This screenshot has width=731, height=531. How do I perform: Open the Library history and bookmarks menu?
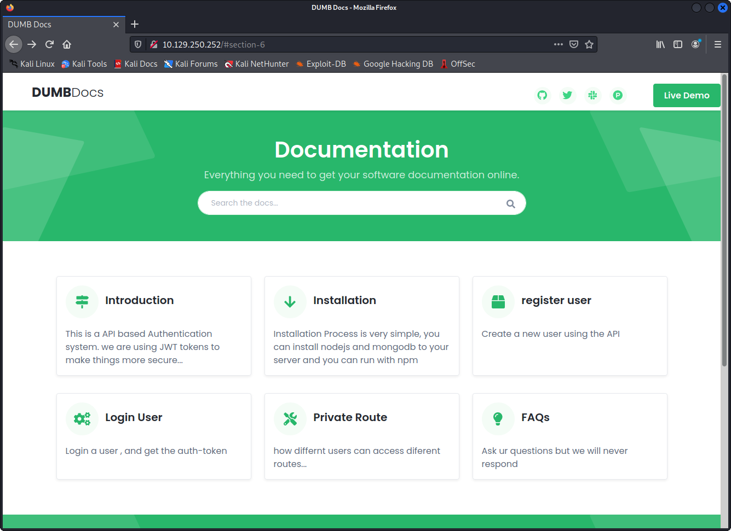660,44
